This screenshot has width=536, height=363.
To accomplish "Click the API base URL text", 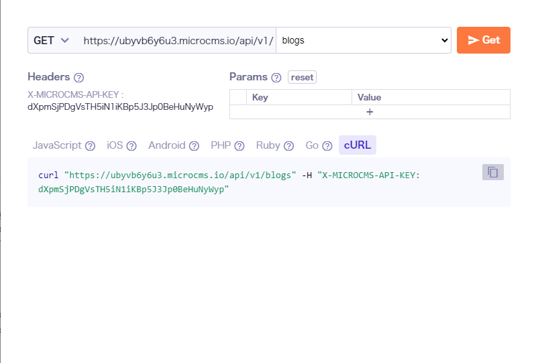I will click(x=178, y=41).
